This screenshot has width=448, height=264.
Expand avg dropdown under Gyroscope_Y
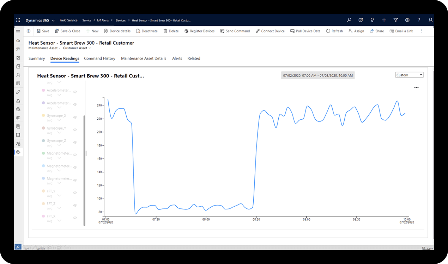(59, 133)
